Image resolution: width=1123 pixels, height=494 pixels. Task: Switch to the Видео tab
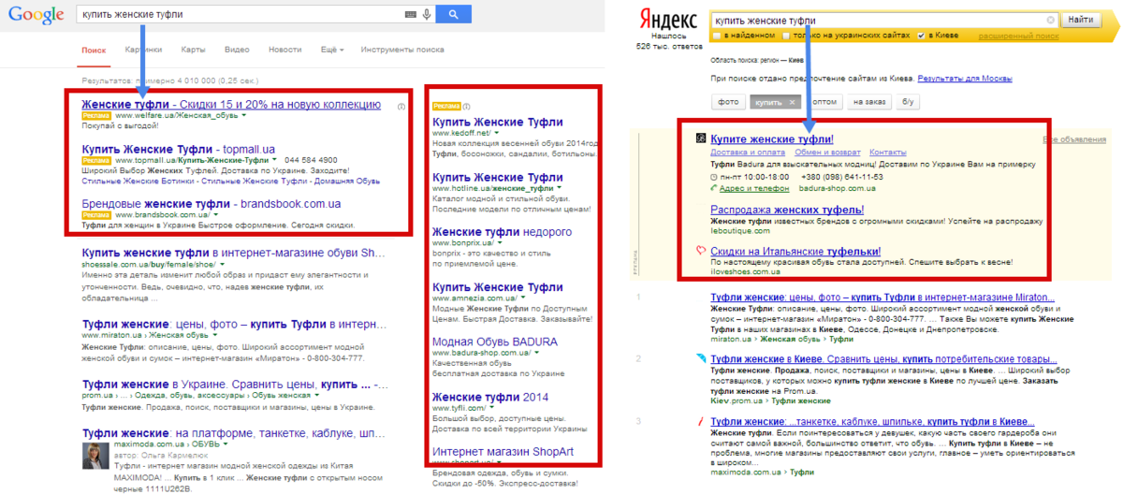tap(237, 49)
